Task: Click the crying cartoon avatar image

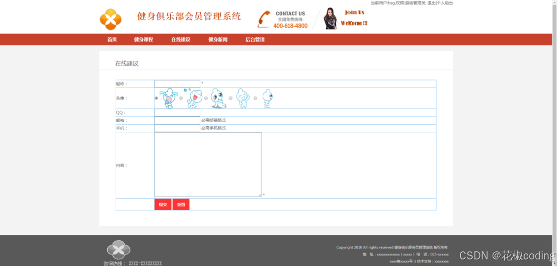Action: tap(168, 98)
